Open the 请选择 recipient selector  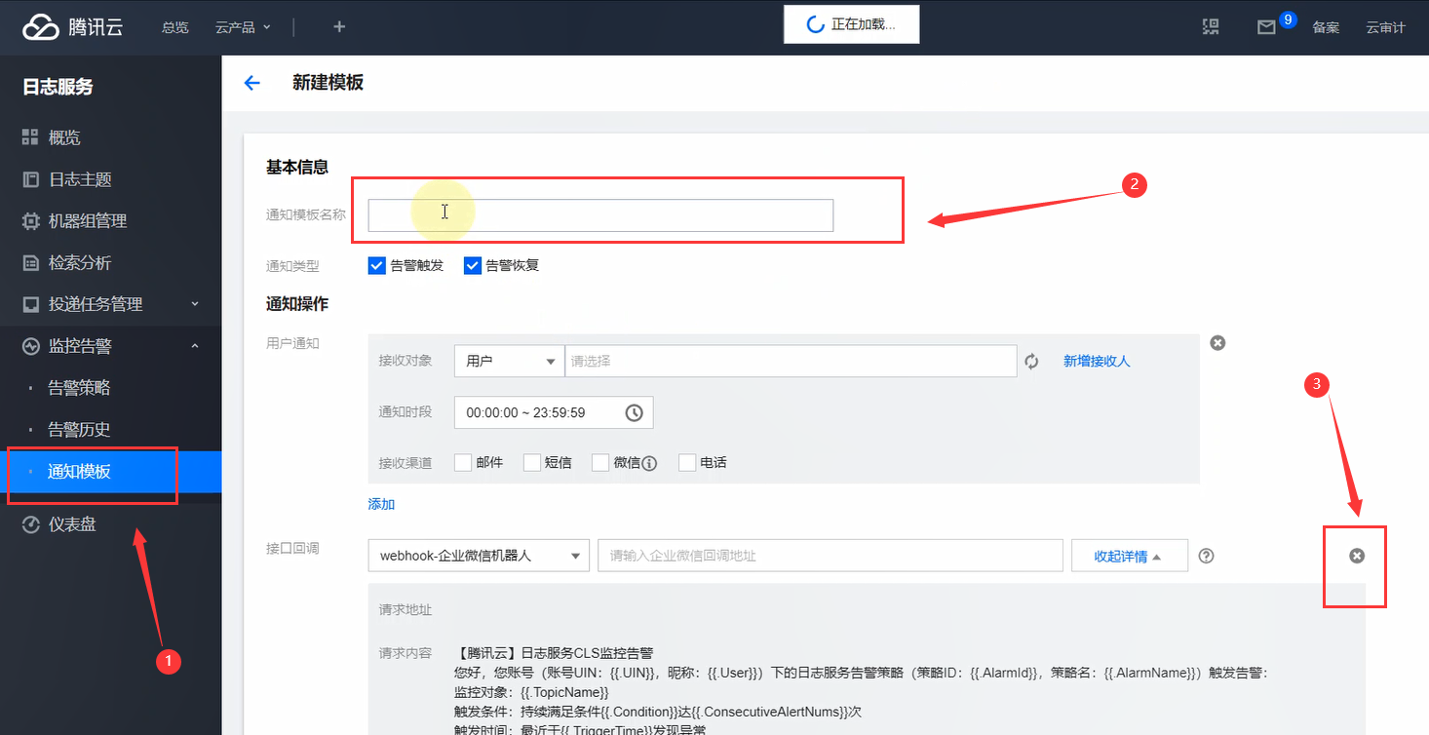pos(791,361)
